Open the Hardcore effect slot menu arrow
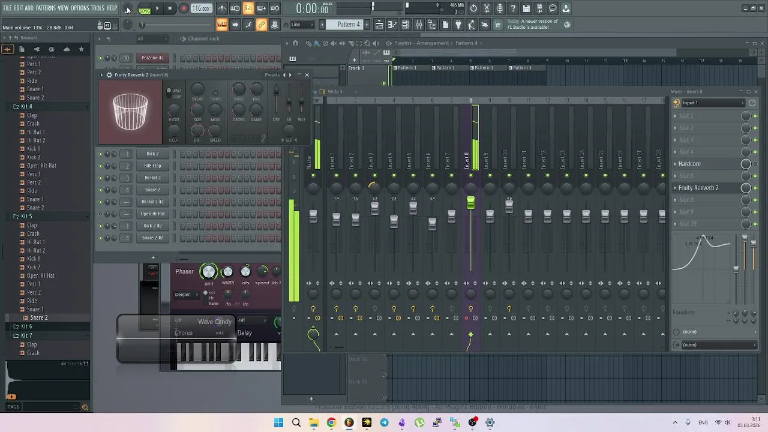This screenshot has height=432, width=768. (x=676, y=164)
